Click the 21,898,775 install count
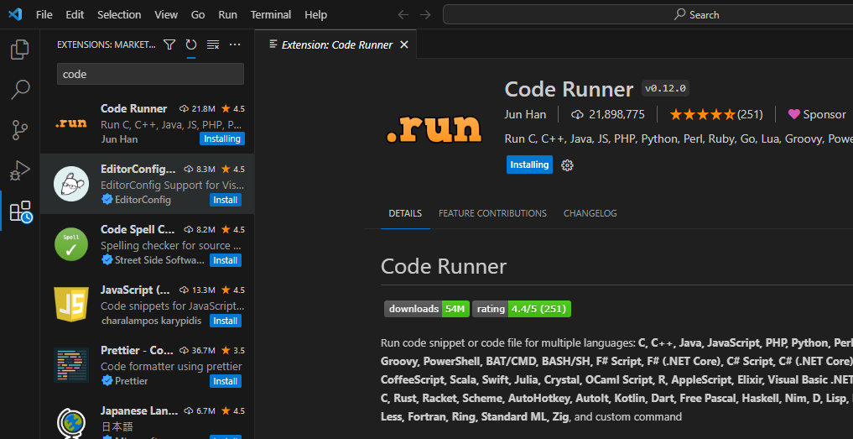Viewport: 853px width, 439px height. tap(607, 114)
